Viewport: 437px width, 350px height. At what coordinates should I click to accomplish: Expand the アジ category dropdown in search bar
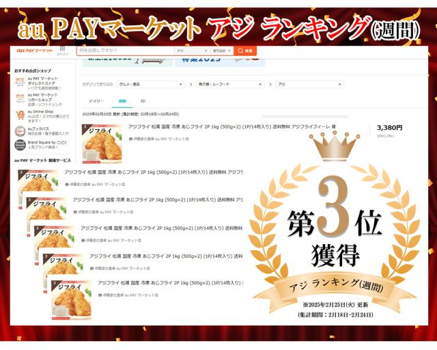191,51
